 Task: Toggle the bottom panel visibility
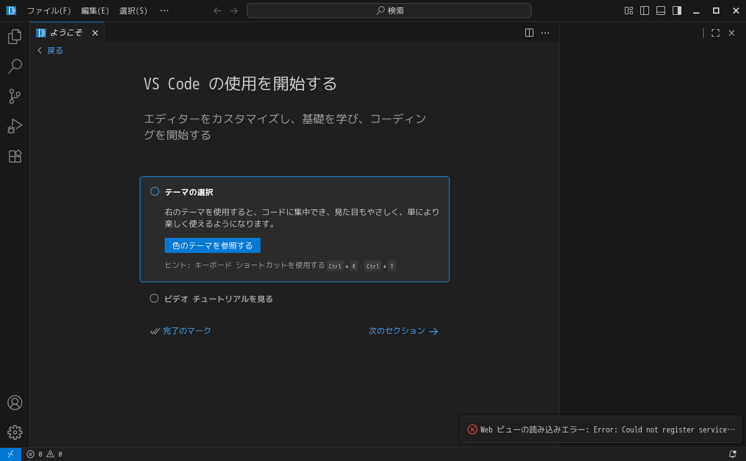tap(661, 11)
